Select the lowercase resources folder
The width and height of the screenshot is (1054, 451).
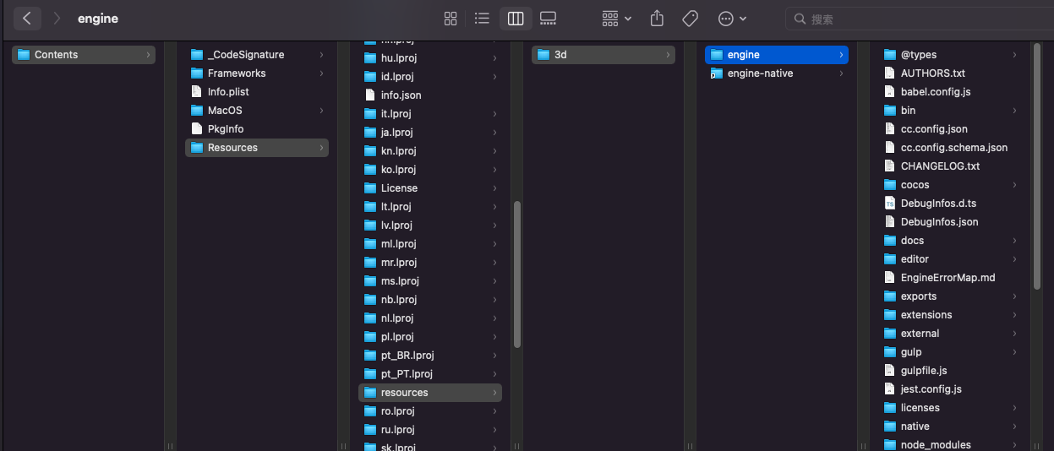(430, 393)
